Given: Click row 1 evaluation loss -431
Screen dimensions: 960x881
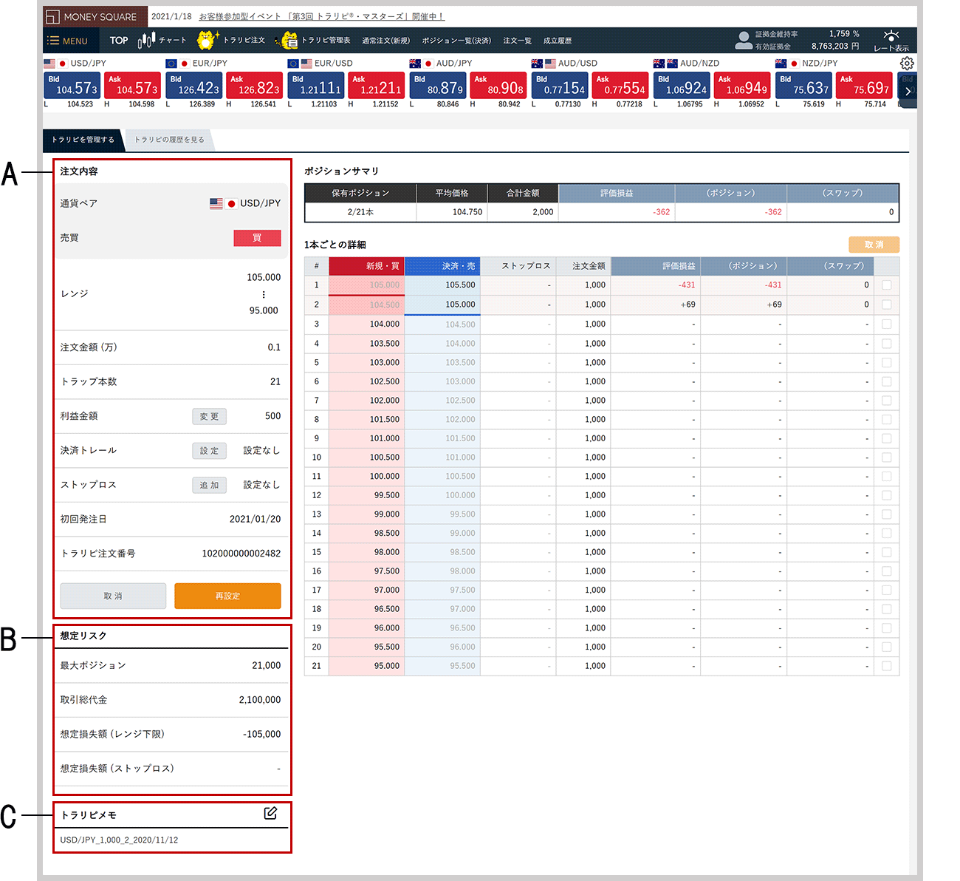Looking at the screenshot, I should click(686, 285).
